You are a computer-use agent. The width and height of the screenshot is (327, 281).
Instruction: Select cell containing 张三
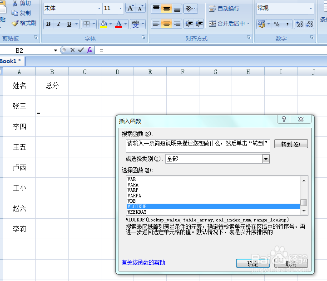[19, 106]
